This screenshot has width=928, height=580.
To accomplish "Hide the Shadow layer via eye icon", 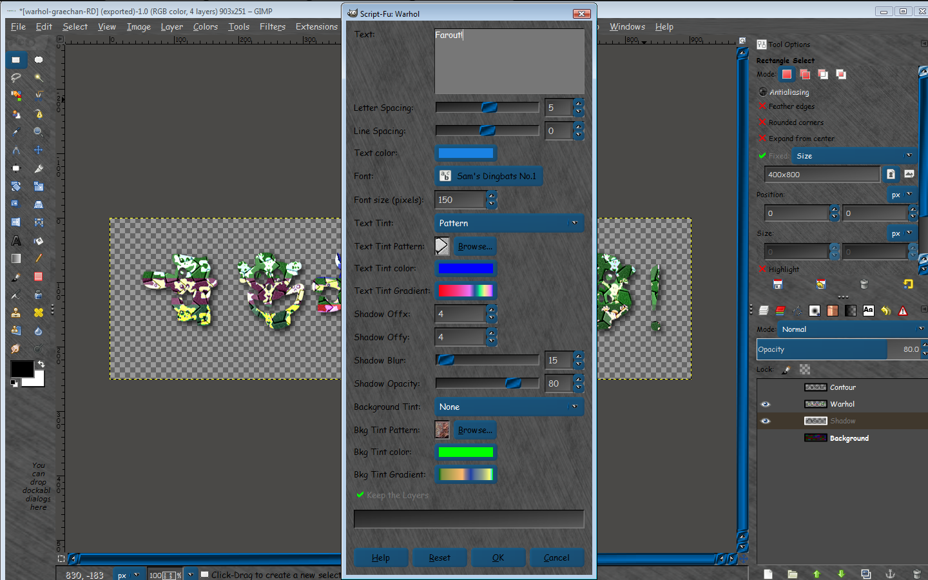I will point(766,421).
